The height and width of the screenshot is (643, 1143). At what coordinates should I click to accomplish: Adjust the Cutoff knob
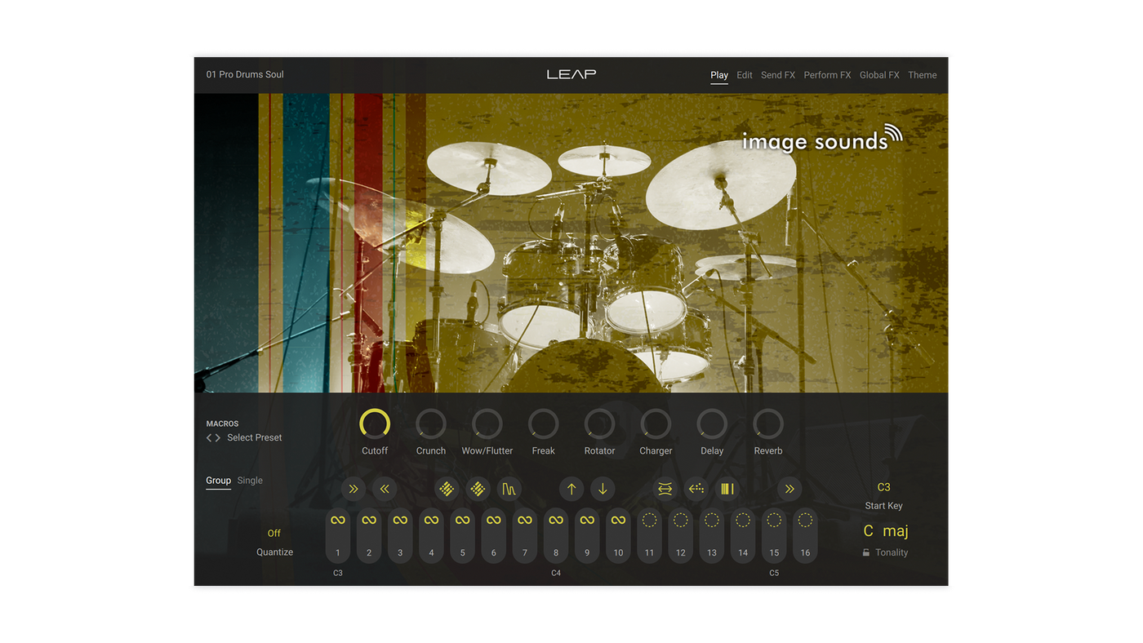(375, 424)
